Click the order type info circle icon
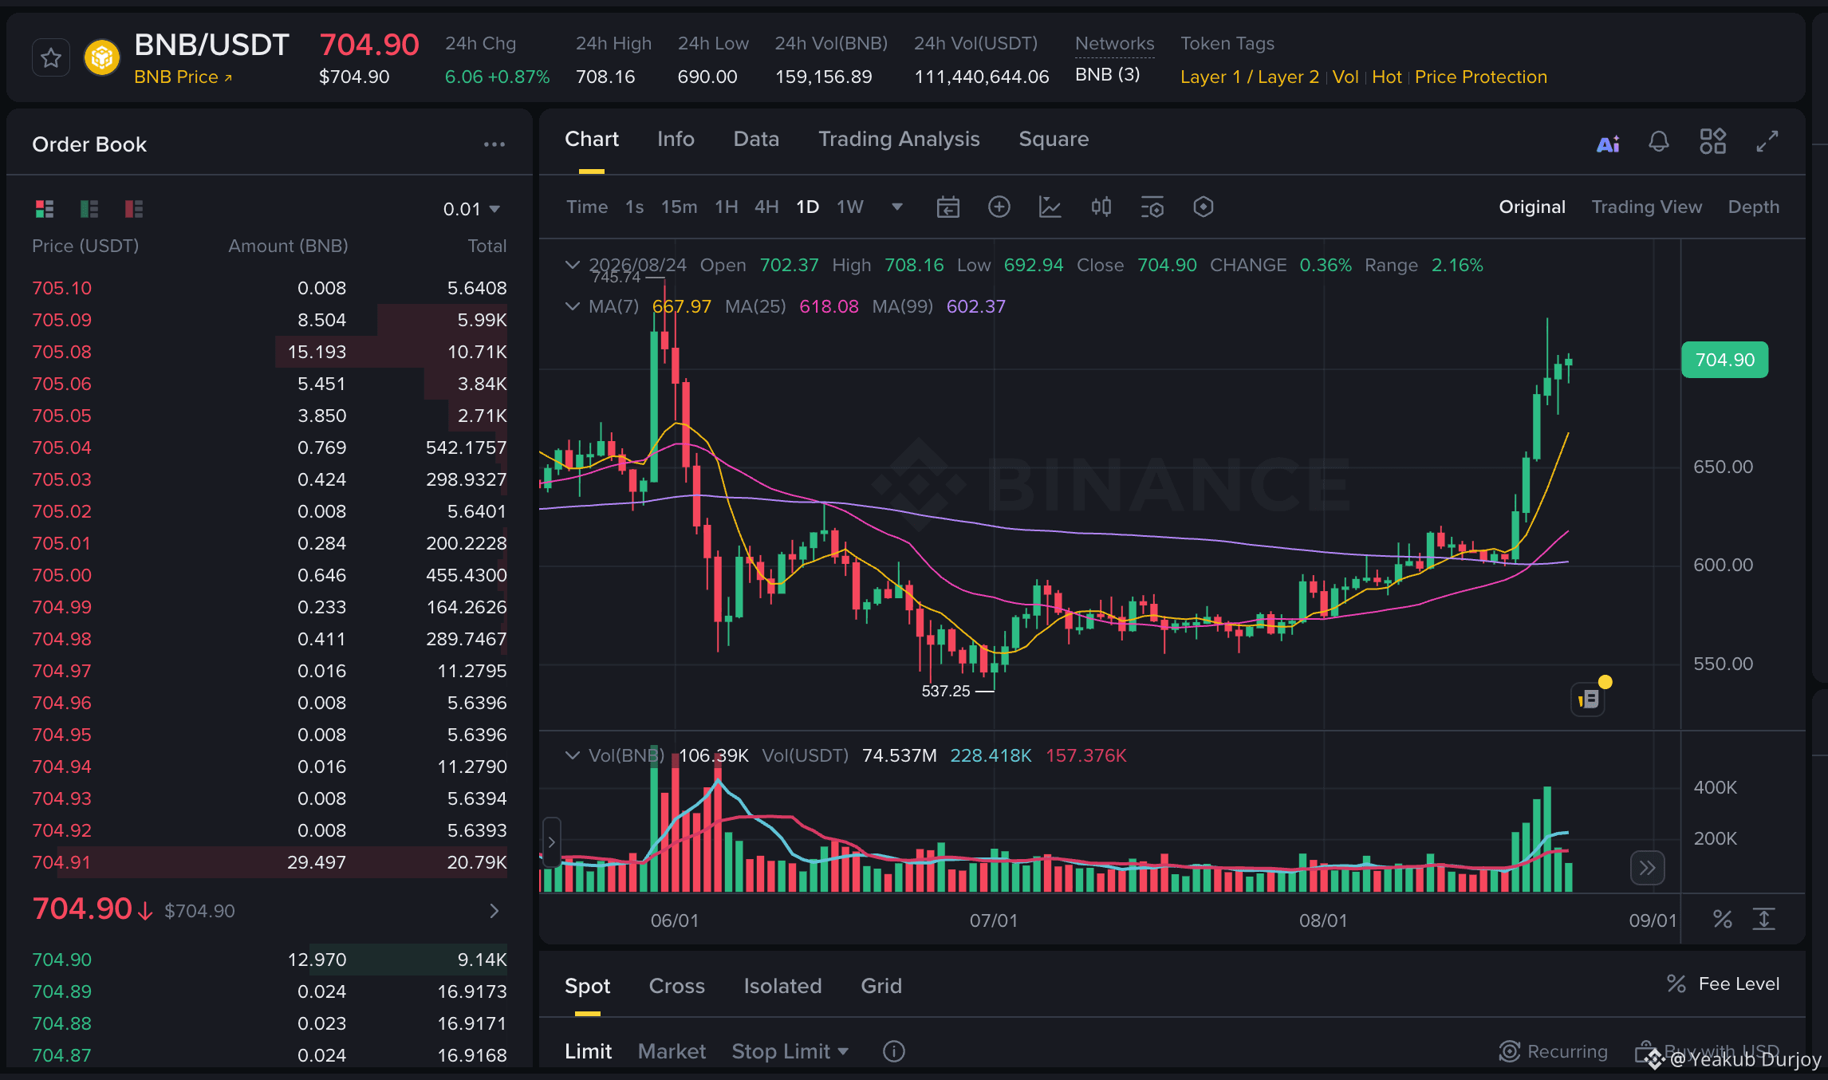1828x1080 pixels. [894, 1052]
